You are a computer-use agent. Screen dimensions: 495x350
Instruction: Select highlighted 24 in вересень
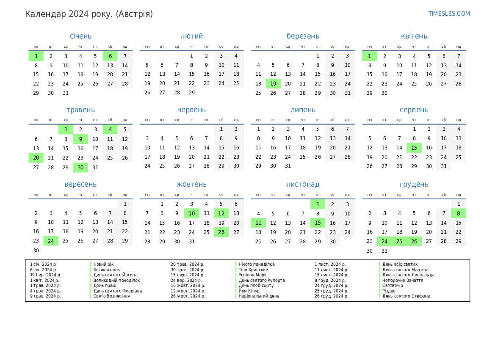(x=51, y=241)
